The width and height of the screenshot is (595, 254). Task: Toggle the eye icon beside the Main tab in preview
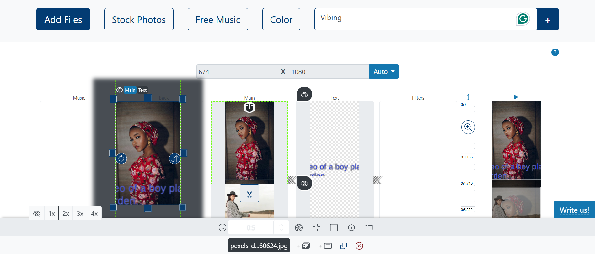(120, 90)
